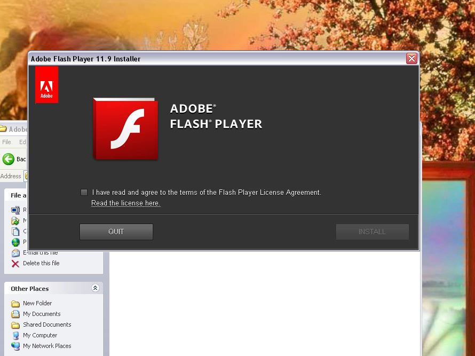
Task: Open New Folder link in Other Places
Action: (37, 303)
